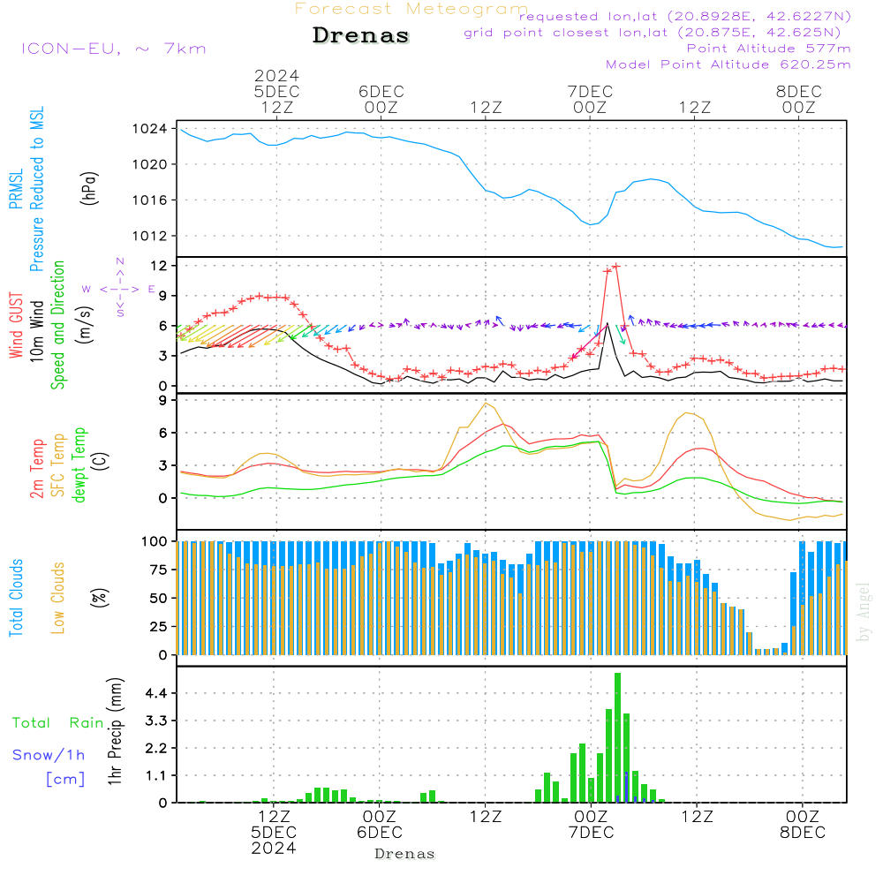Select the '(hPa)' unit label
This screenshot has width=883, height=883.
tap(89, 189)
